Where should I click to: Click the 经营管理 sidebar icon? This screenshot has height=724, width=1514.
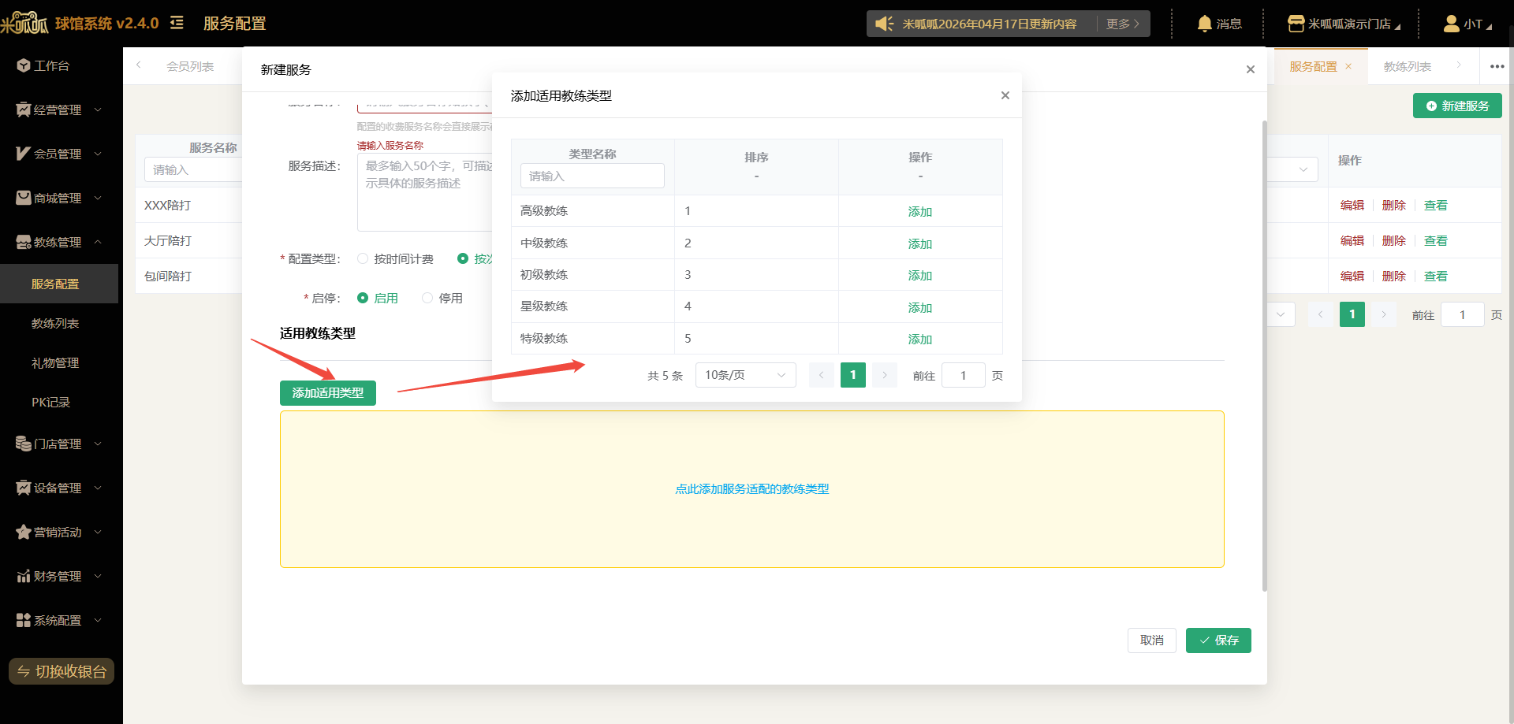24,110
